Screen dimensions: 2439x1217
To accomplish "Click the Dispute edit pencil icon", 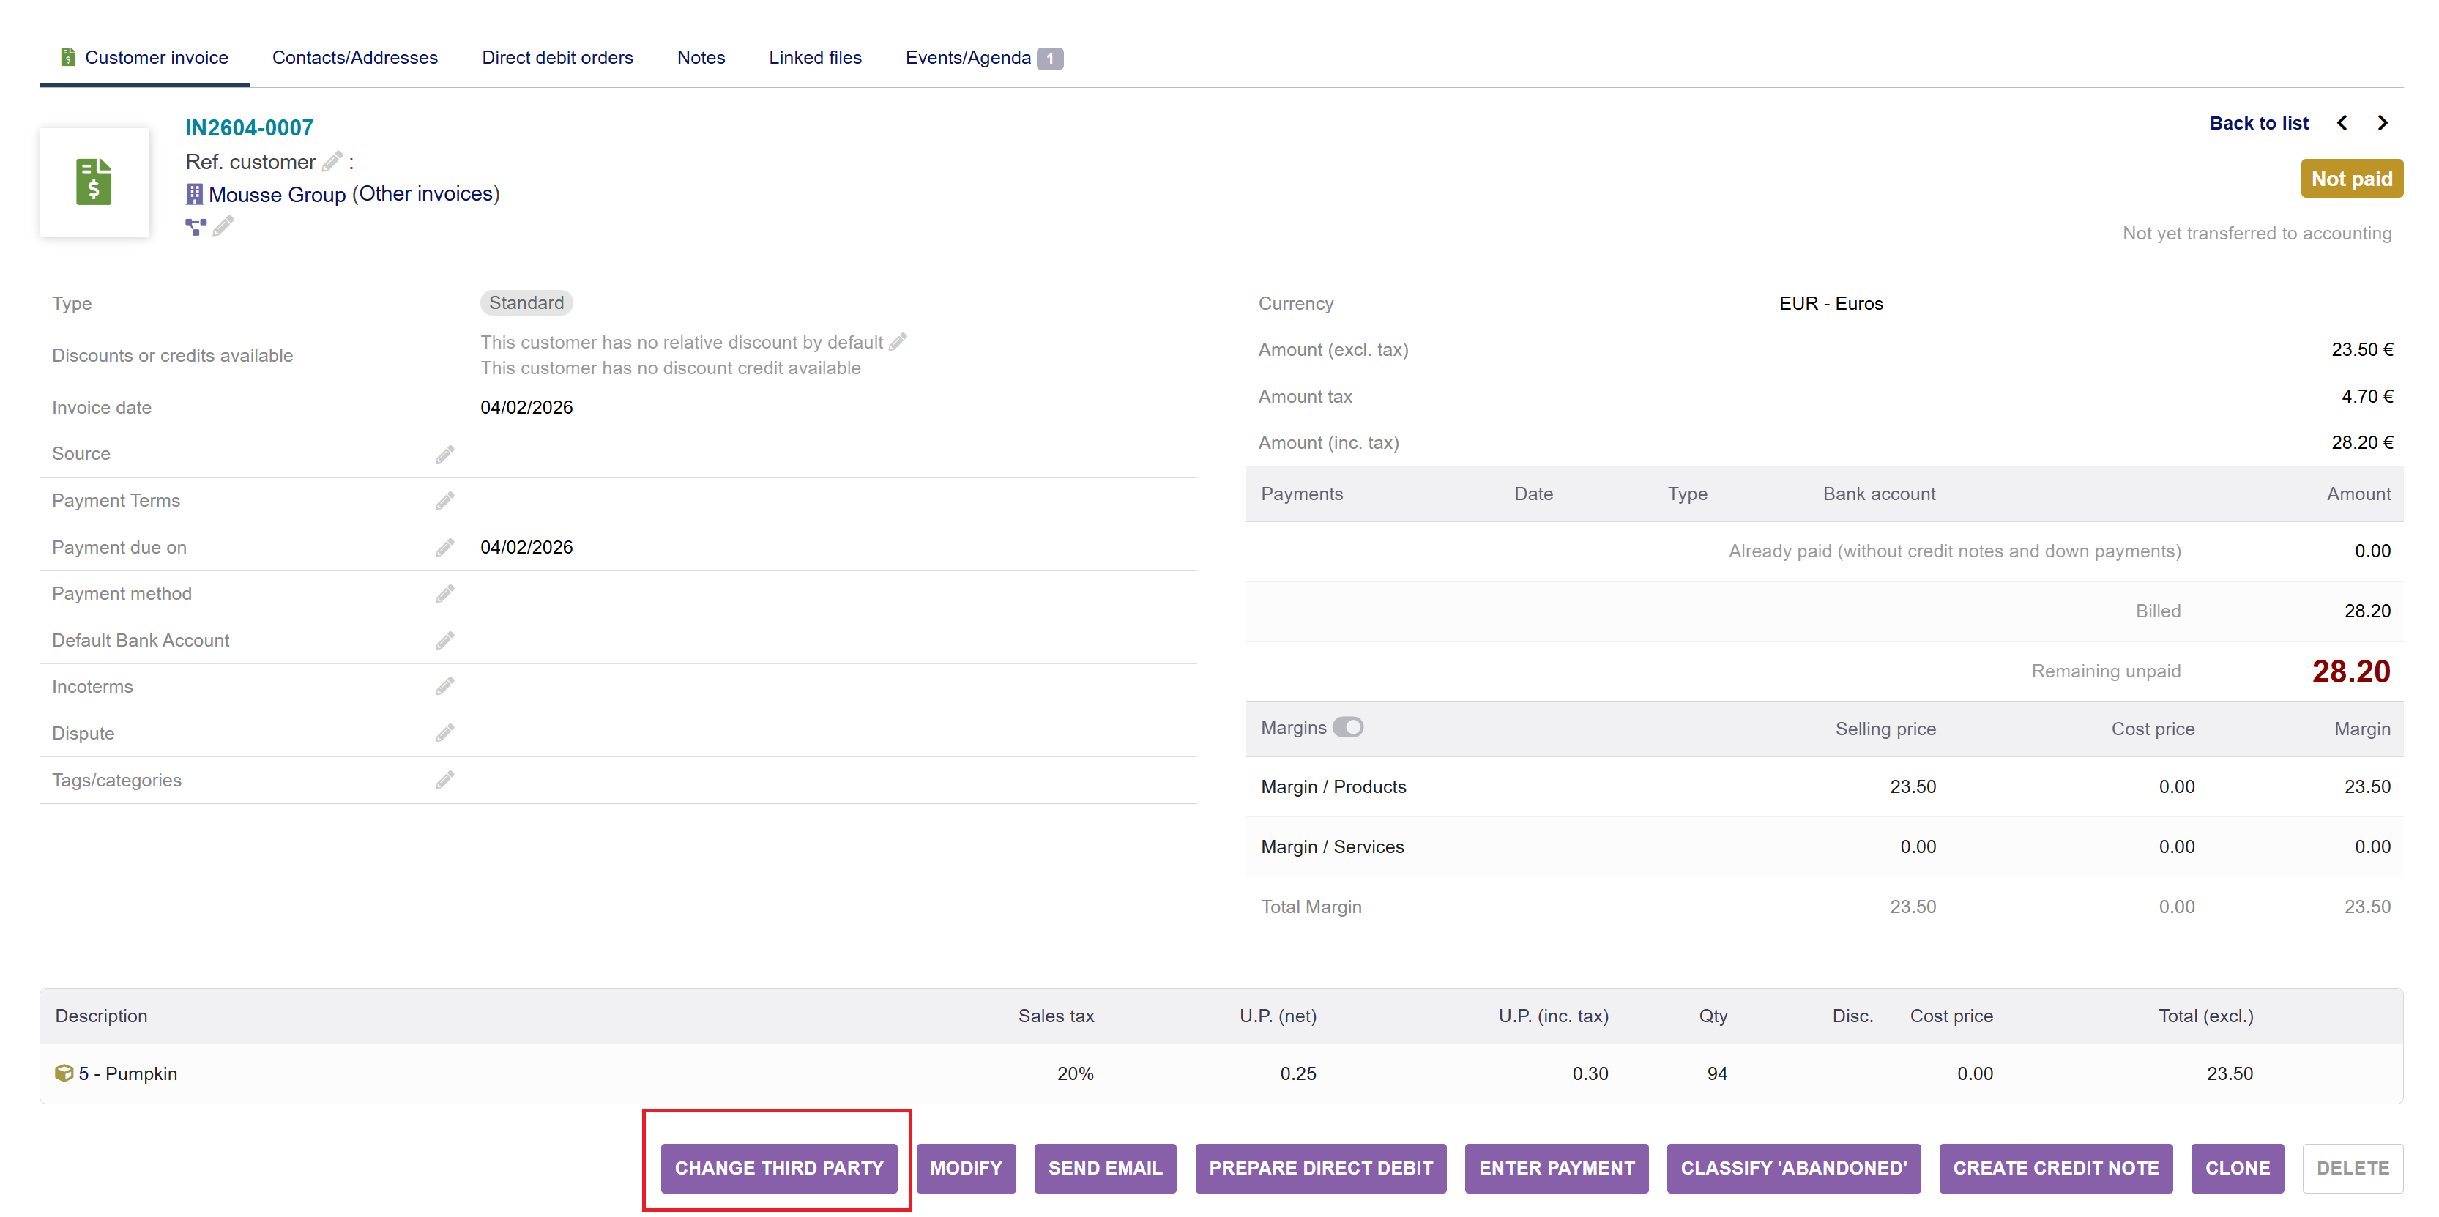I will point(445,733).
